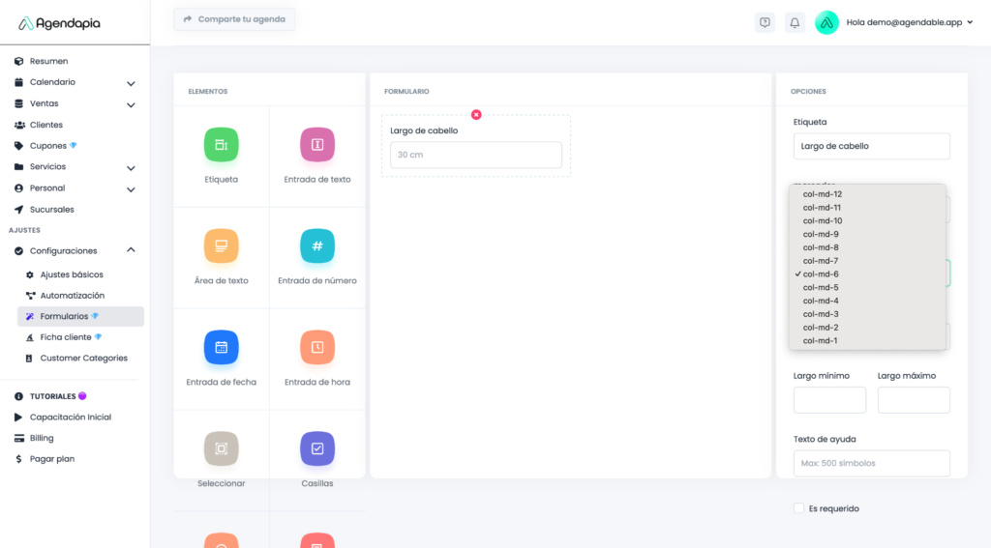Click into the Texto de ayuda field
Screen dimensions: 991x548
click(x=871, y=463)
